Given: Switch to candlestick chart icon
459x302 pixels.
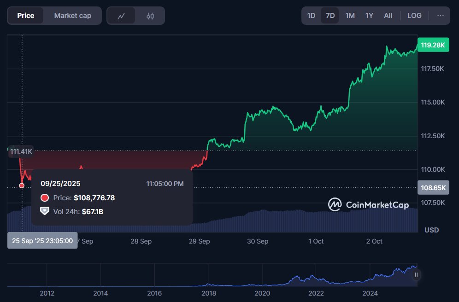Looking at the screenshot, I should click(150, 16).
